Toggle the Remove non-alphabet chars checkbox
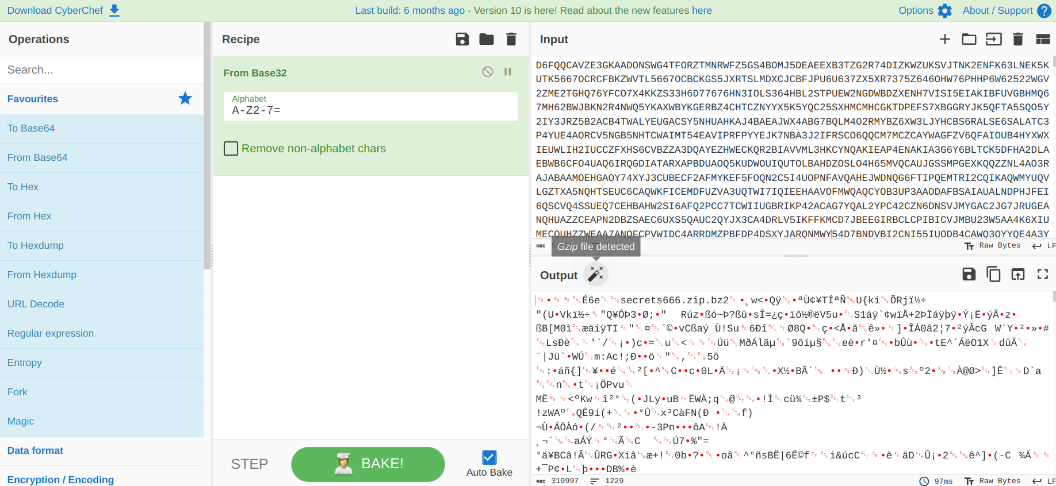The width and height of the screenshot is (1056, 486). (231, 148)
